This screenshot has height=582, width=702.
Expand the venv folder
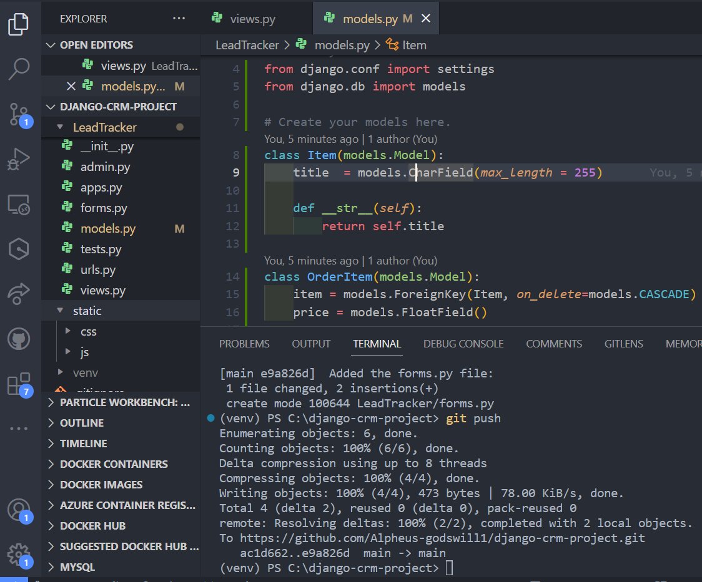(x=121, y=372)
